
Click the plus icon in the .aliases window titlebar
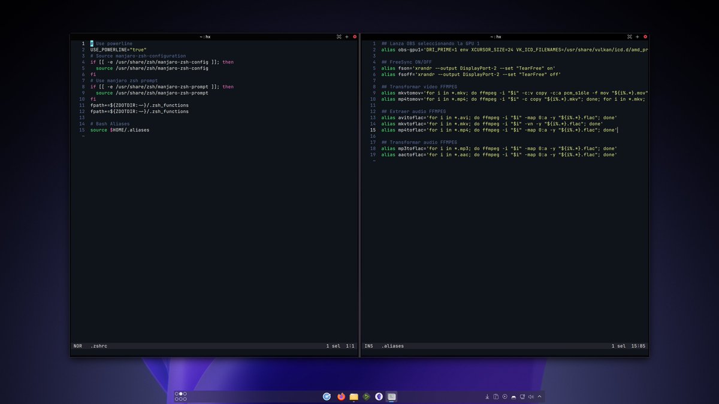click(x=638, y=37)
